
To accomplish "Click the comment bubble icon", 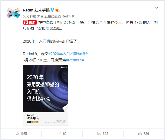I will click(99, 133).
